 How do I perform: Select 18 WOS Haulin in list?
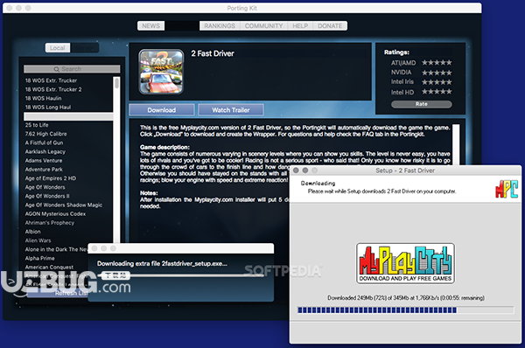pos(44,99)
